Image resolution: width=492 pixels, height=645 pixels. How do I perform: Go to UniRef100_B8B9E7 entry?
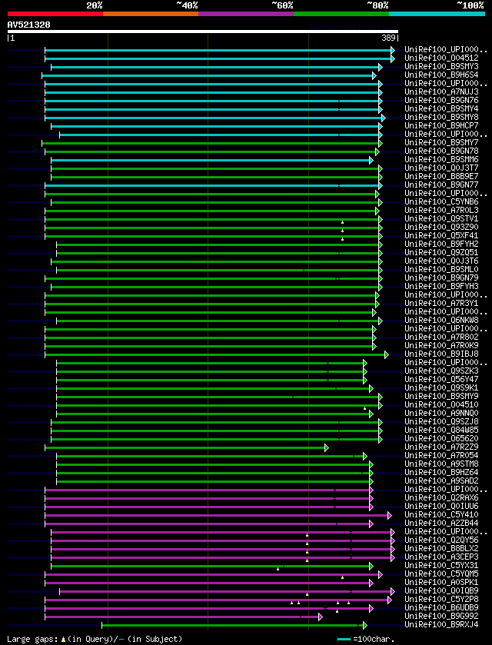pos(441,177)
